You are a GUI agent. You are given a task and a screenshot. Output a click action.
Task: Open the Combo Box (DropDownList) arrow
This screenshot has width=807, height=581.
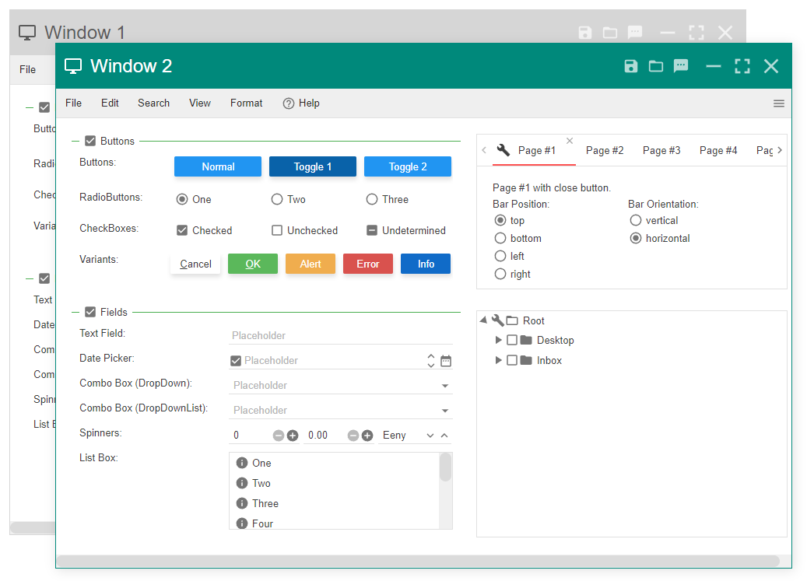pyautogui.click(x=445, y=411)
